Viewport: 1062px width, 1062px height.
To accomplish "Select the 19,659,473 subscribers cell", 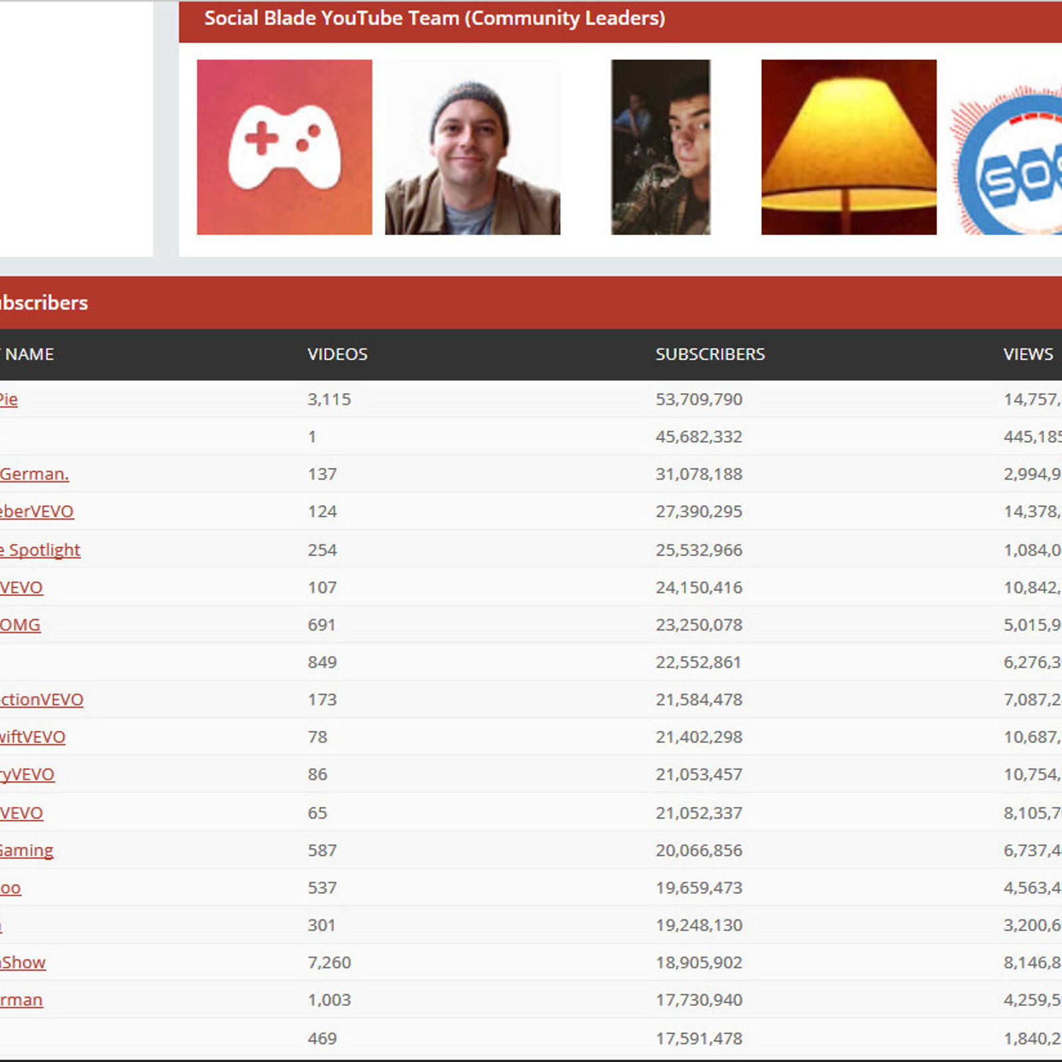I will 699,887.
